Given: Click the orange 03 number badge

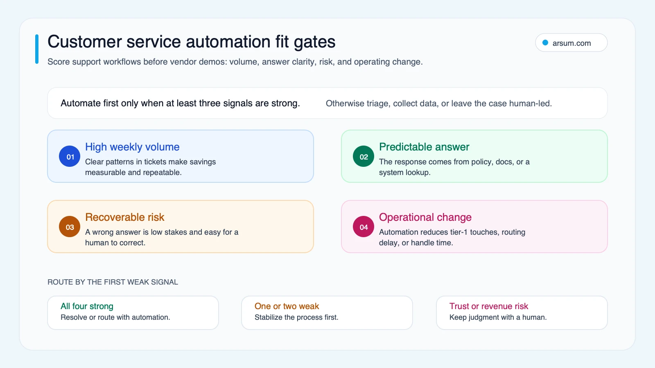Looking at the screenshot, I should point(70,227).
